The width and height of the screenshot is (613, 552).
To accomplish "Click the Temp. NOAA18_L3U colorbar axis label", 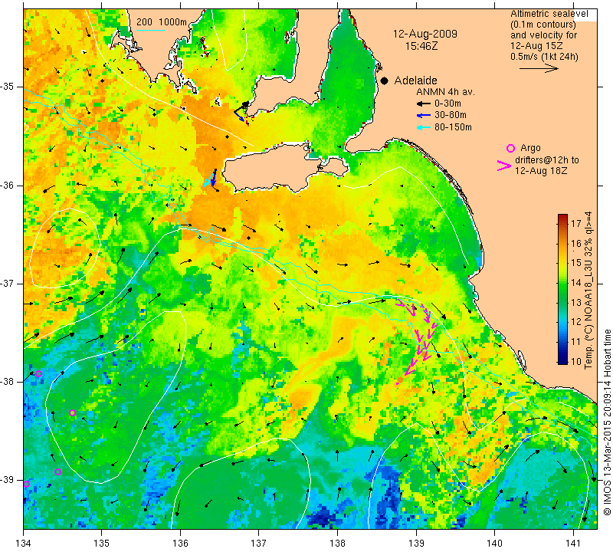I will [588, 290].
